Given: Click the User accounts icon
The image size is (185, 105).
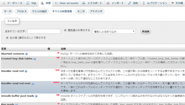Looking at the screenshot, I should (56, 3).
